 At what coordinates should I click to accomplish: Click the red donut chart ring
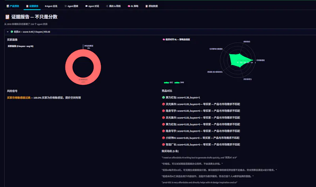[69, 67]
